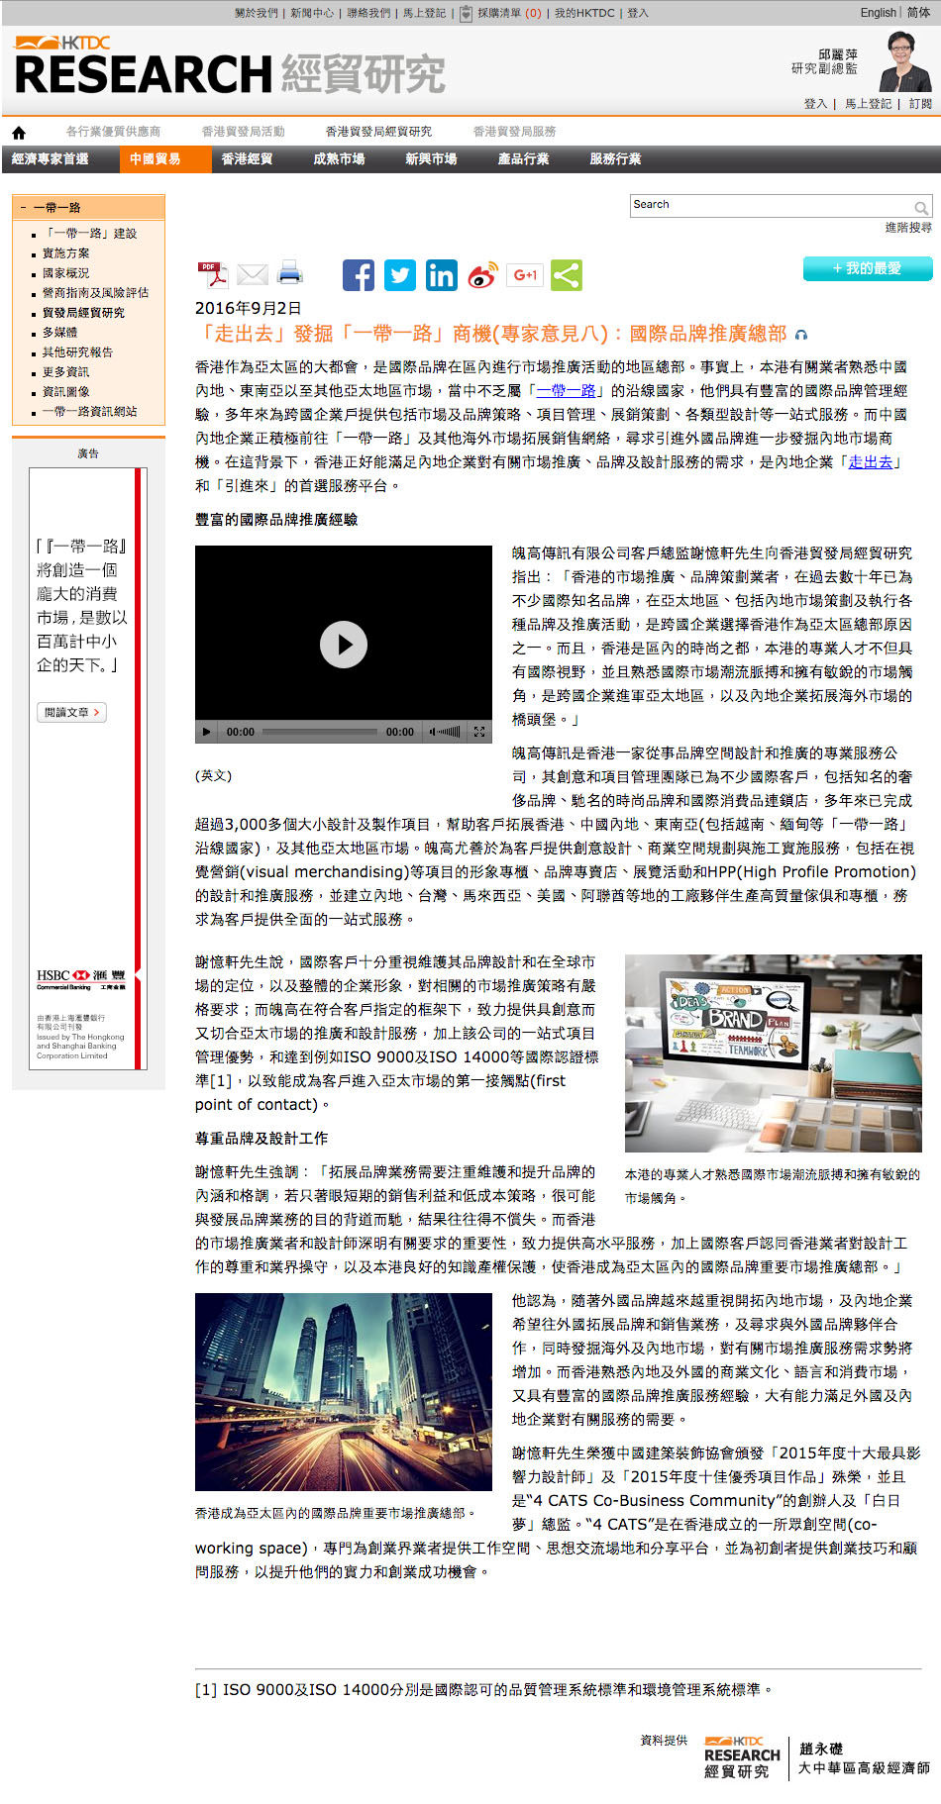
Task: Share article on Twitter
Action: click(x=400, y=275)
